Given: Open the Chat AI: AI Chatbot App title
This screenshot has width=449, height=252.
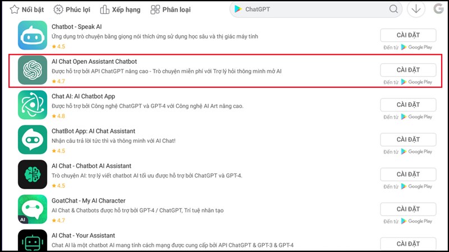Looking at the screenshot, I should (83, 96).
